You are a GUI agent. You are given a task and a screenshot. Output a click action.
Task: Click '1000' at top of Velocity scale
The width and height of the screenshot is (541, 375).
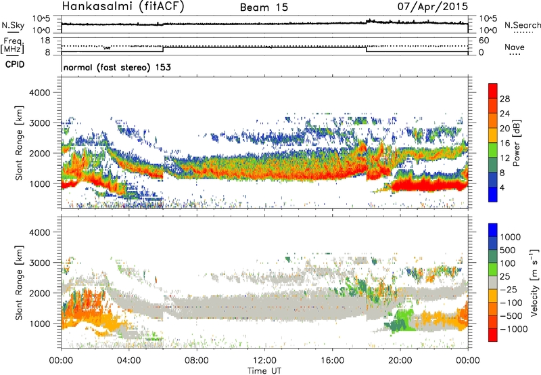511,237
